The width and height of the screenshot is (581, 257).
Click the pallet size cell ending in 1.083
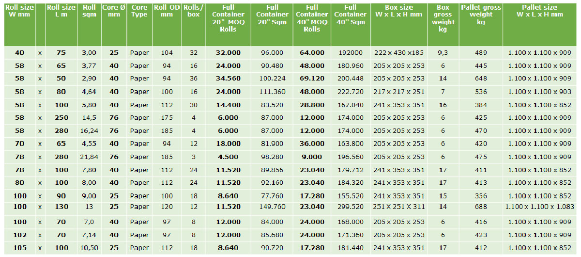pyautogui.click(x=539, y=207)
